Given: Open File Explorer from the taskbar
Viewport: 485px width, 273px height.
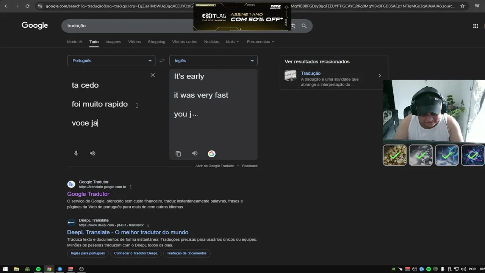Looking at the screenshot, I should pos(17,269).
